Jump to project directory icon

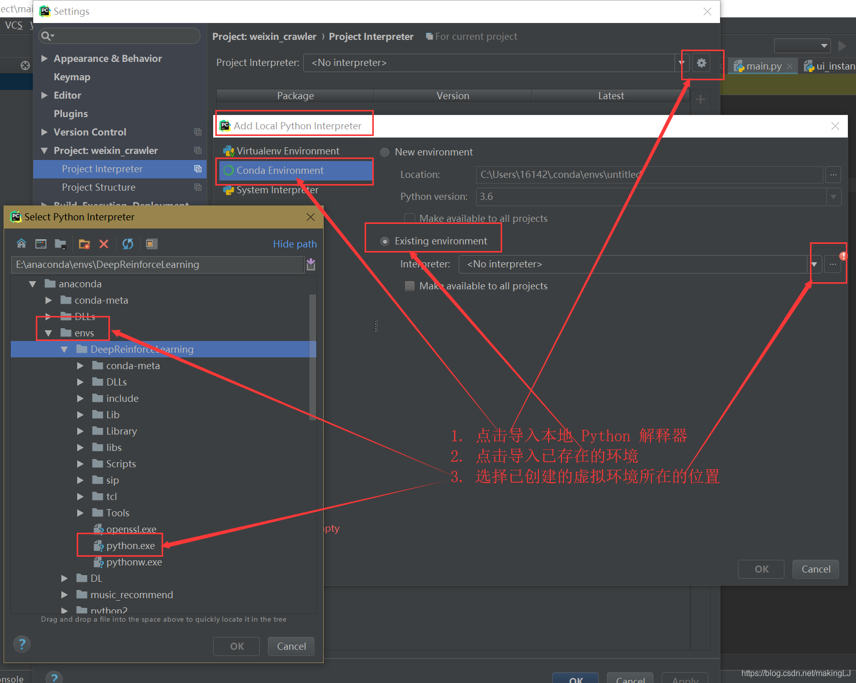[x=60, y=244]
